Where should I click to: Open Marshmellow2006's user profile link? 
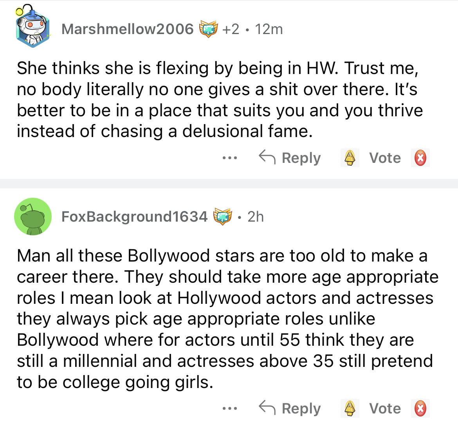tap(128, 29)
